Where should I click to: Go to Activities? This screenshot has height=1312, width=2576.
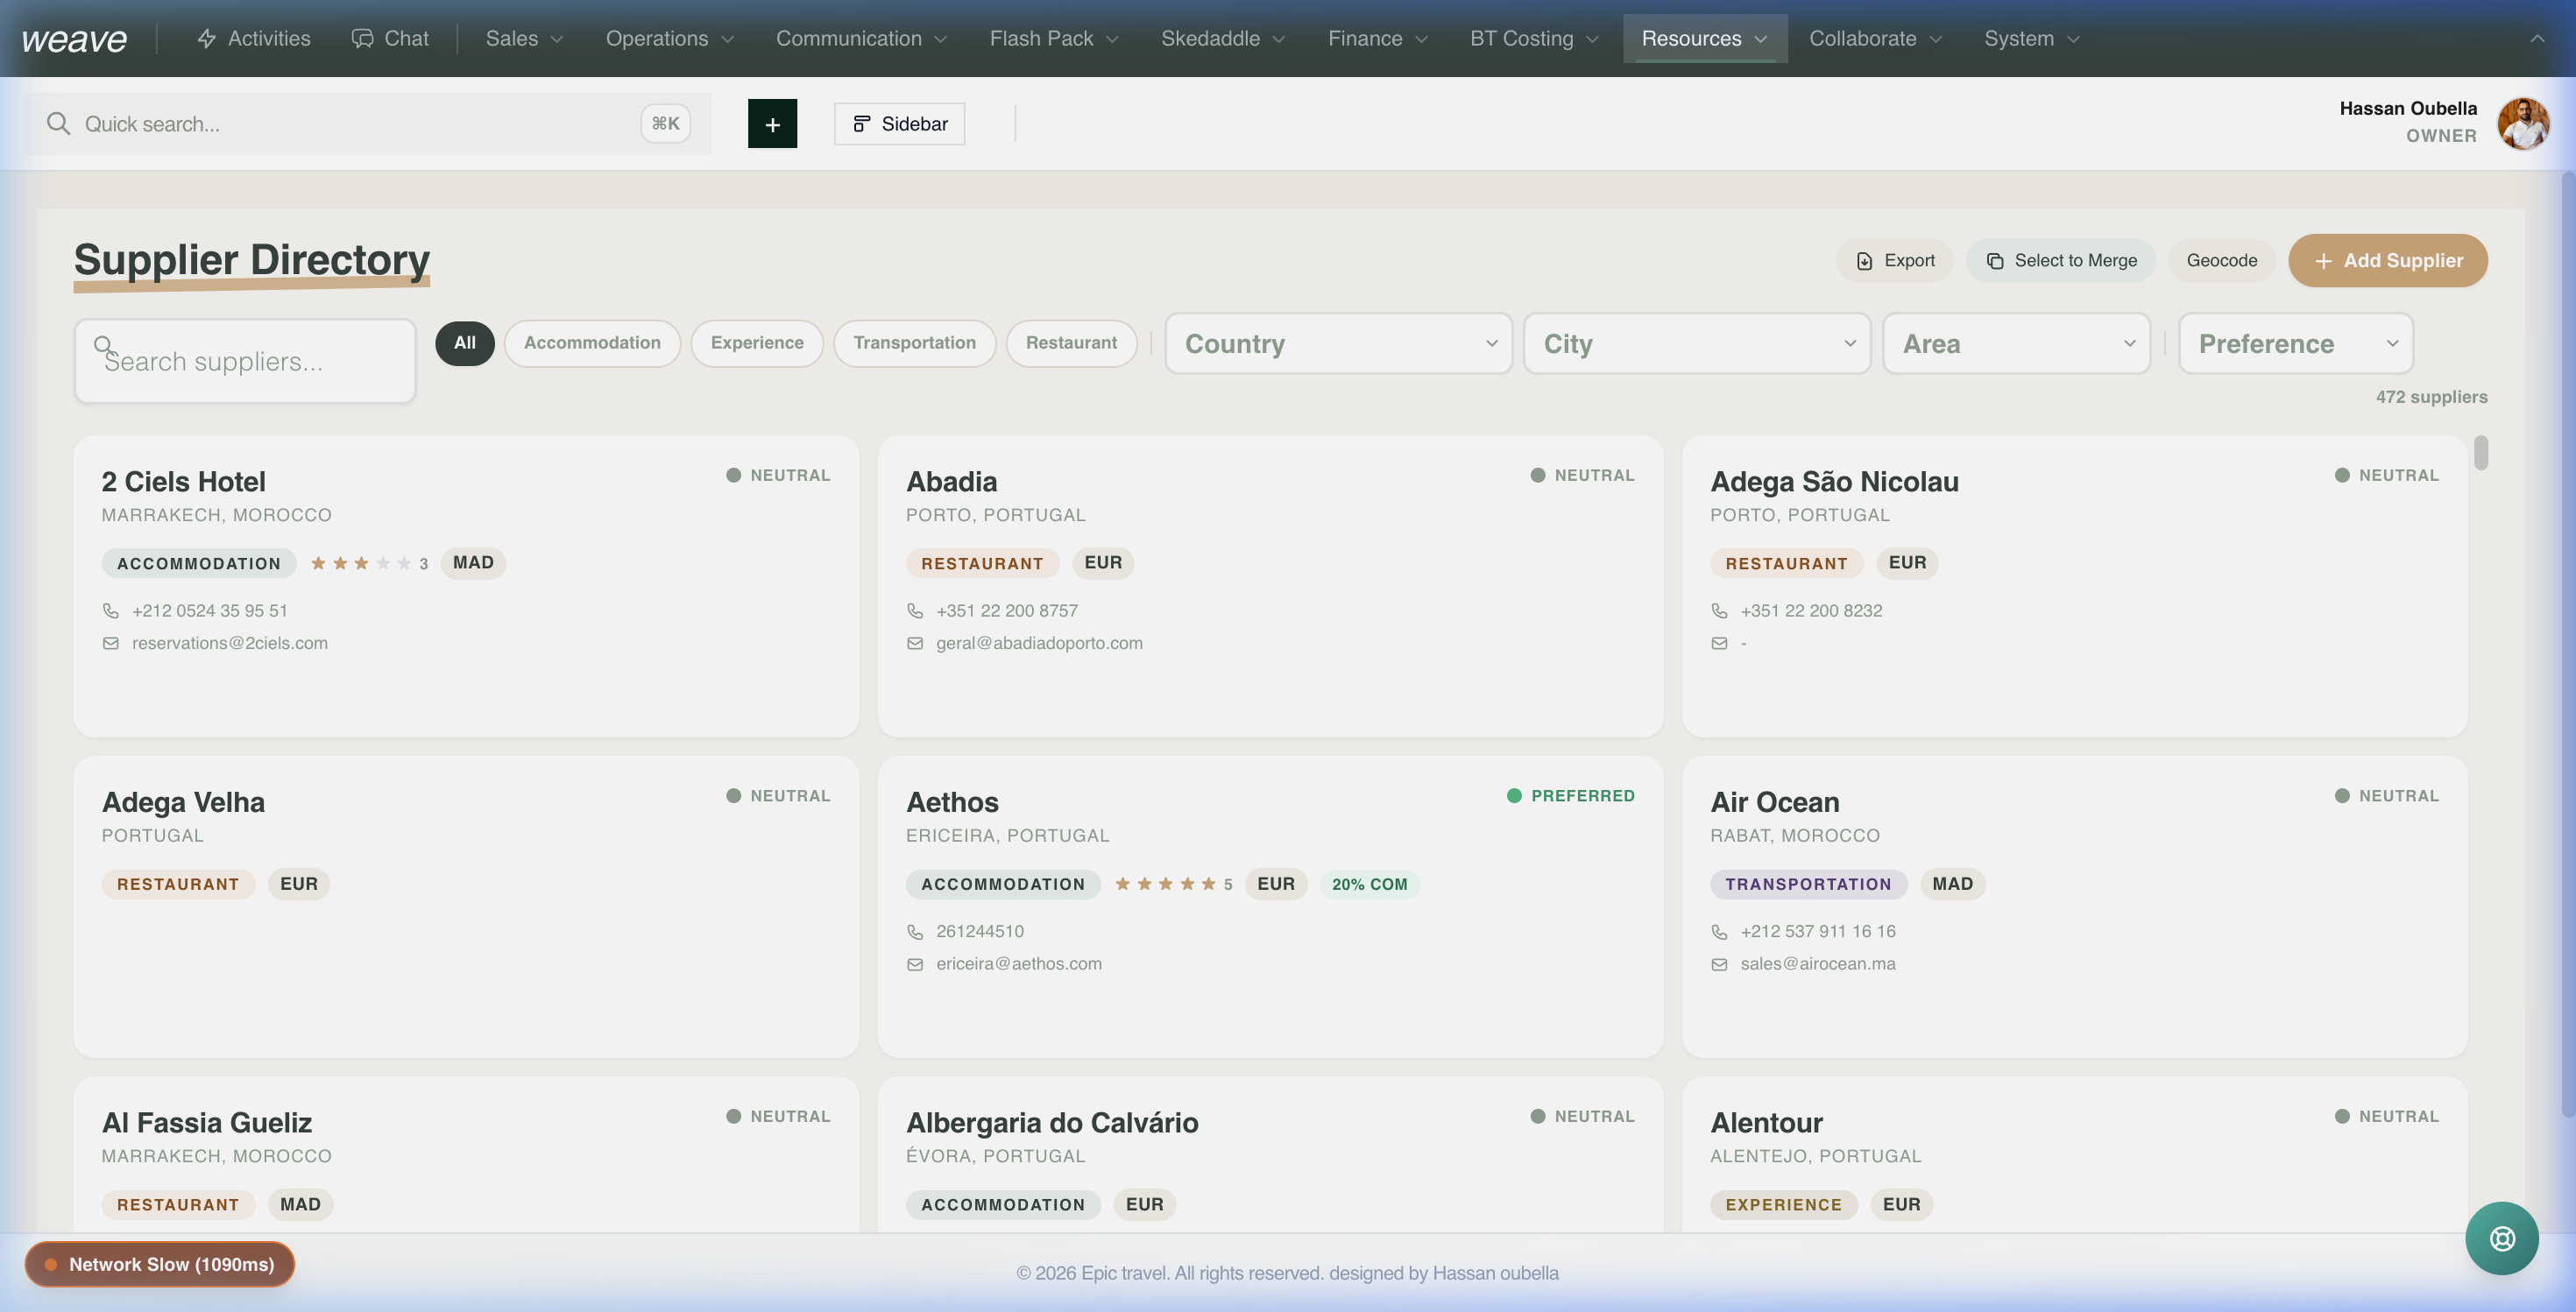coord(254,39)
